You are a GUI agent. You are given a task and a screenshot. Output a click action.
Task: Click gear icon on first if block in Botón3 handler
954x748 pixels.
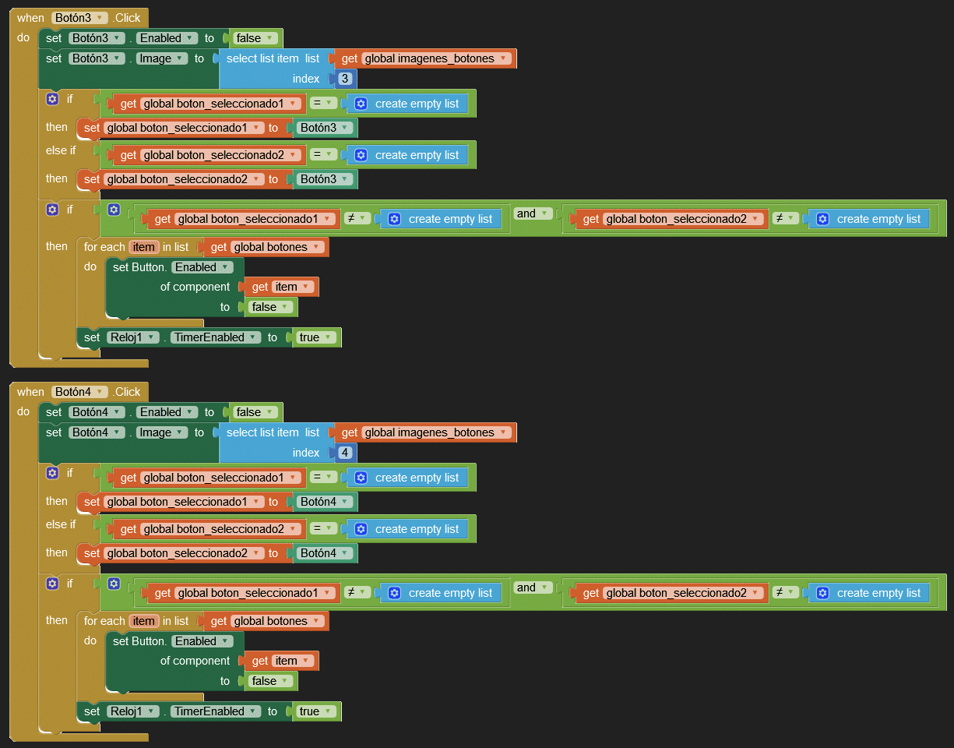tap(52, 99)
